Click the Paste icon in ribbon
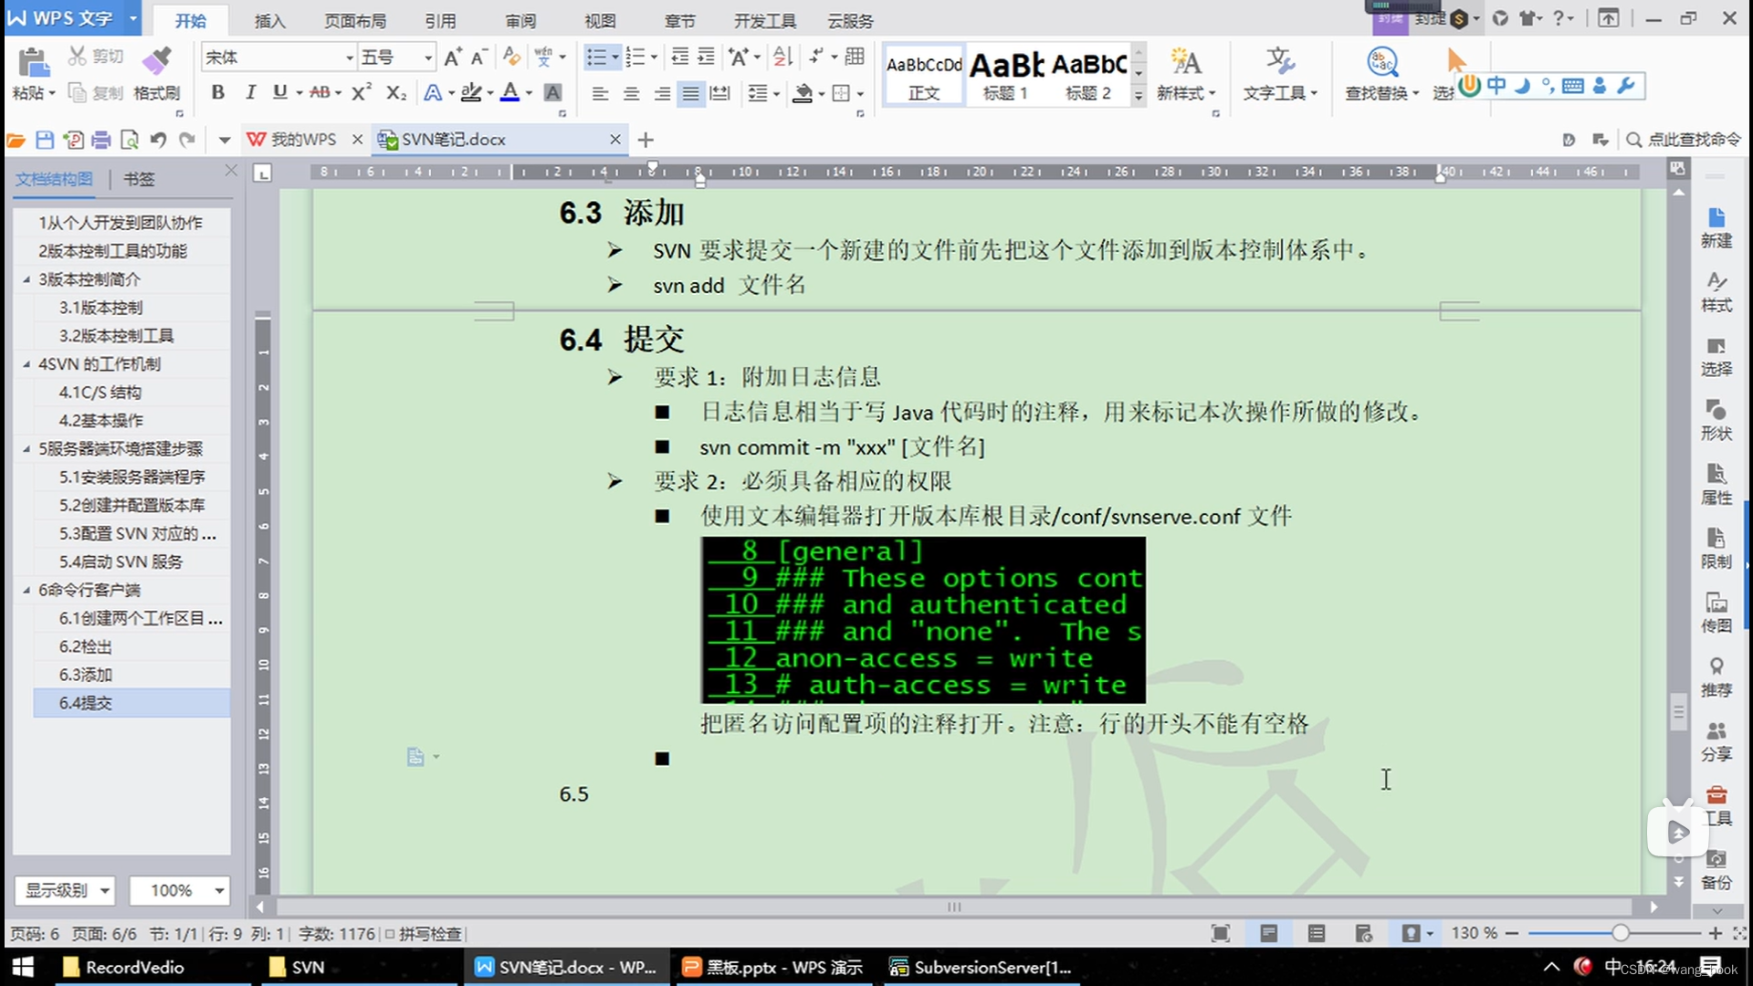Viewport: 1753px width, 986px height. [x=33, y=62]
